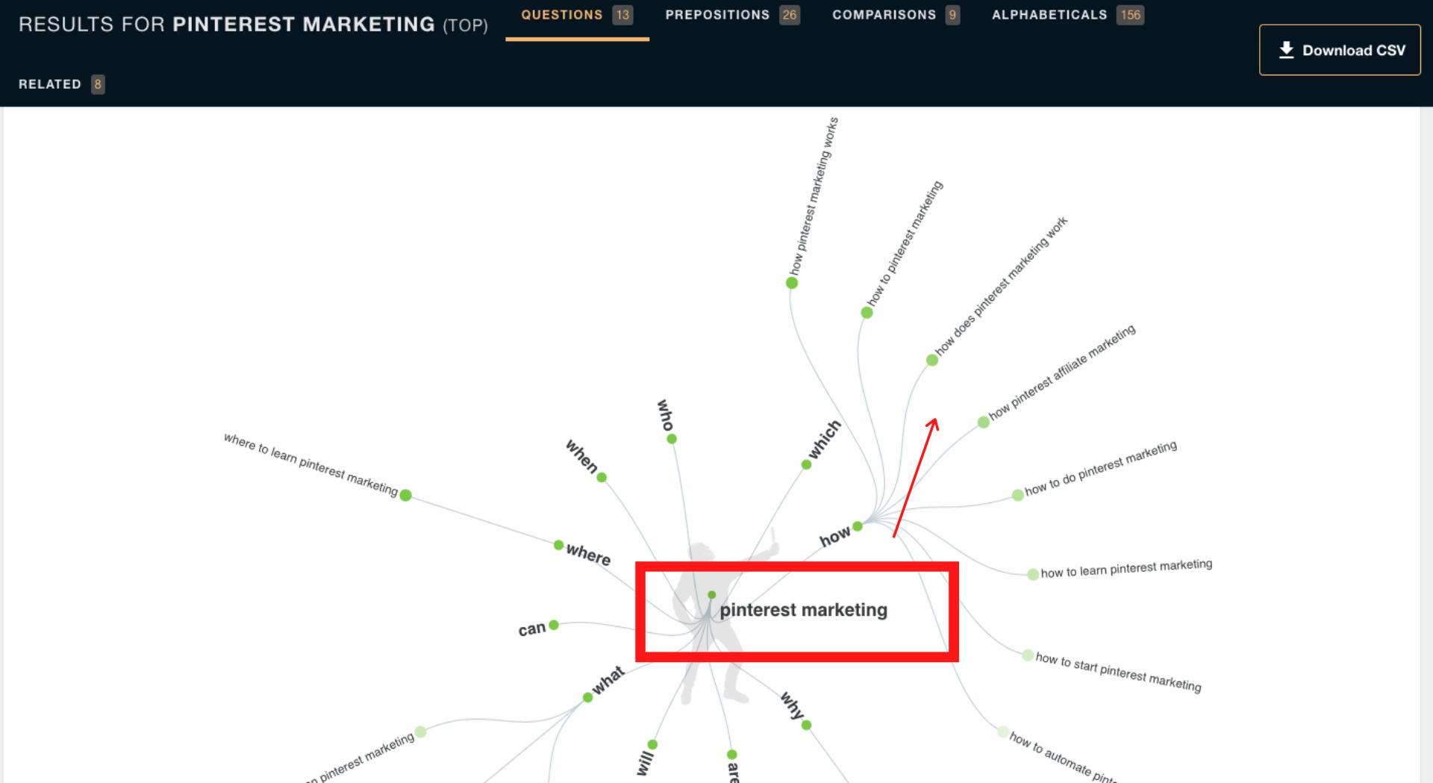
Task: Click the green dot beside 'who'
Action: coord(672,439)
